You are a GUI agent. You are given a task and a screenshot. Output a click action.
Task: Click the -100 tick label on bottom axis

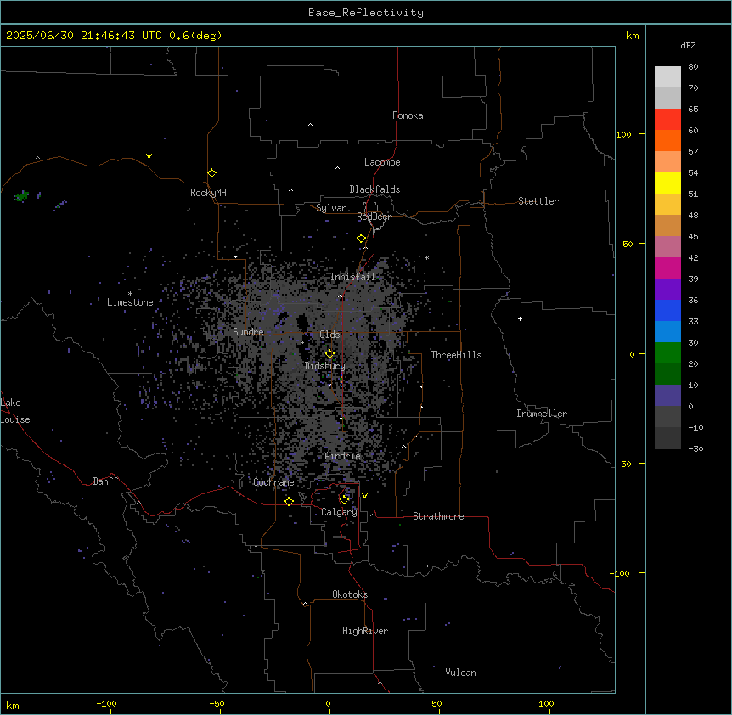tap(106, 703)
